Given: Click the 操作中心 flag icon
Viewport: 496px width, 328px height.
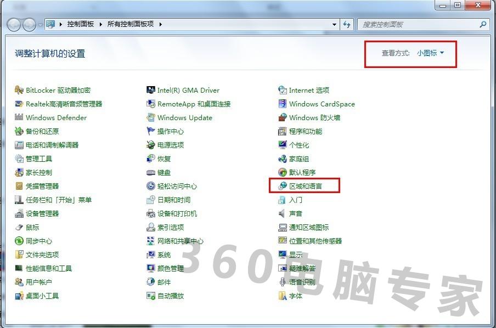Looking at the screenshot, I should 151,131.
